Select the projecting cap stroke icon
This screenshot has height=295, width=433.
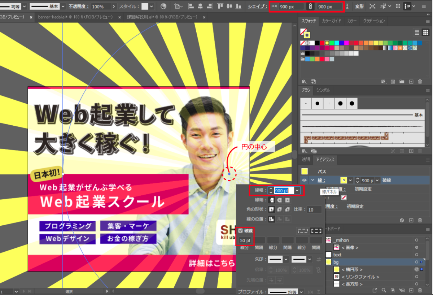coord(288,200)
